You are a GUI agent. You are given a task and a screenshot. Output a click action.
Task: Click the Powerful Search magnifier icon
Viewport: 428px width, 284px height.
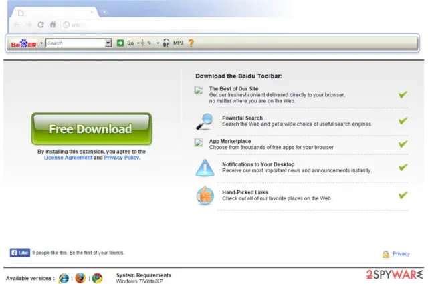[x=205, y=122]
